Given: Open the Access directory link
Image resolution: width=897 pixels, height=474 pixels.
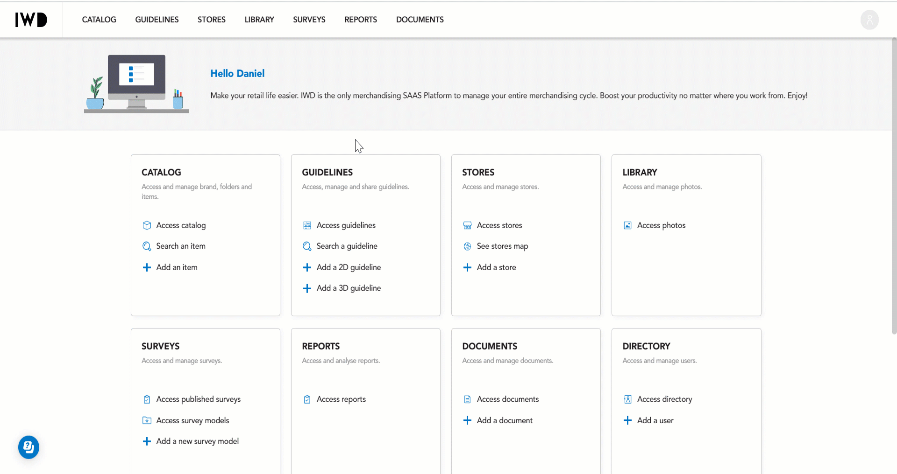Looking at the screenshot, I should [x=664, y=399].
